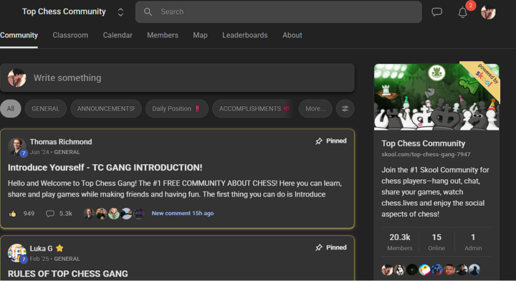Click first commenter avatar on Introduce Yourself post
Screen dimensions: 516x281
(89, 214)
